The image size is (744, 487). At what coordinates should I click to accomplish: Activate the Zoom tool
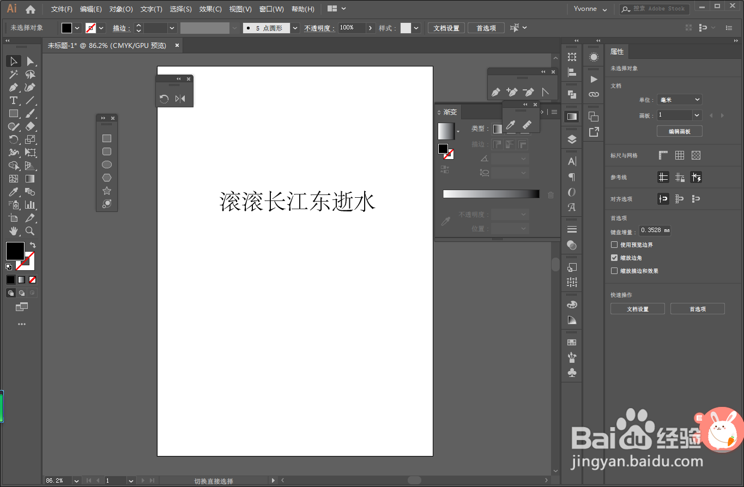pyautogui.click(x=31, y=231)
